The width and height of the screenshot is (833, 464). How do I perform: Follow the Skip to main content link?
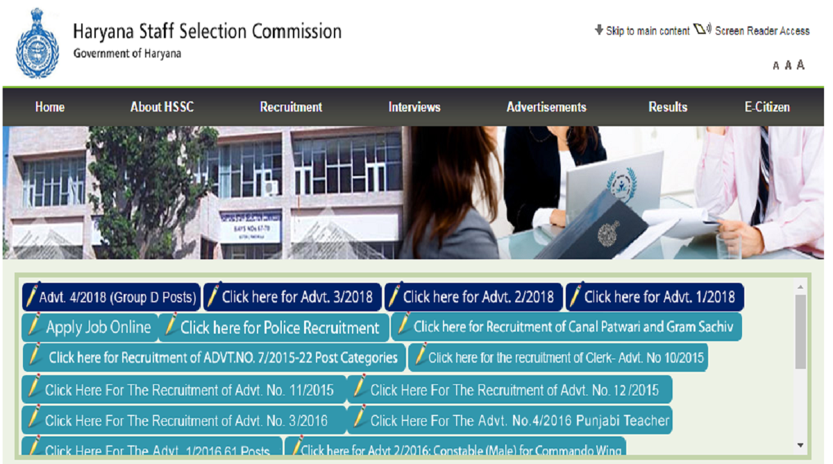tap(648, 31)
